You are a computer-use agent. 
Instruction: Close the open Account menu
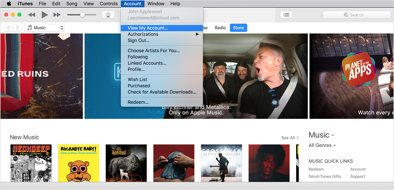pyautogui.click(x=133, y=4)
